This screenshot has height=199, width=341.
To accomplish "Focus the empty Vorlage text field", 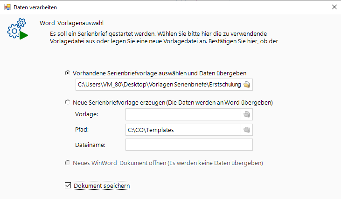I will [183, 115].
